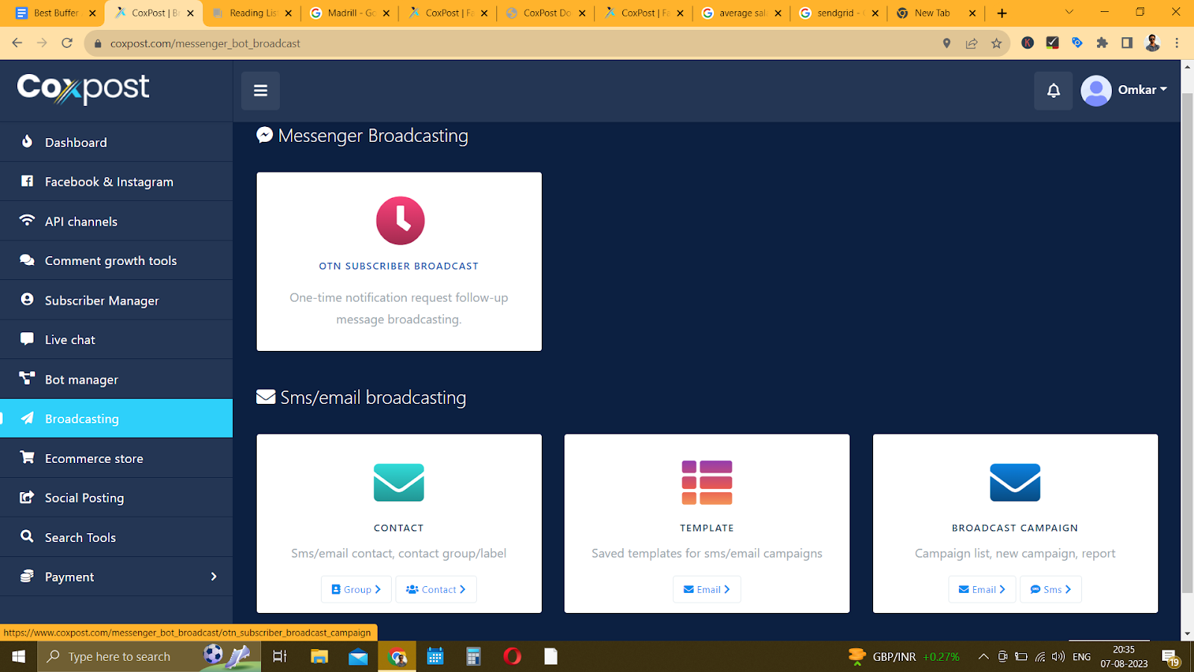Viewport: 1194px width, 672px height.
Task: Bookmark page with the star icon
Action: (x=996, y=43)
